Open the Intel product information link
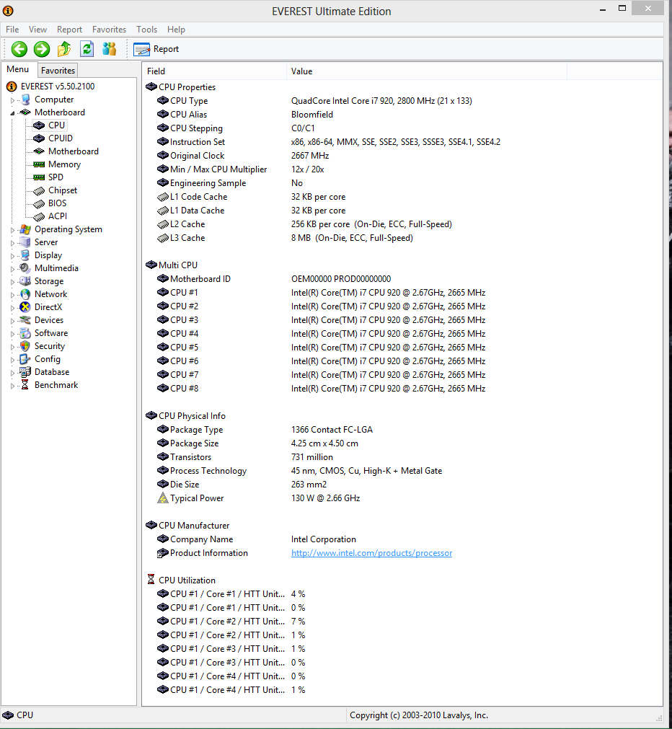 pos(371,553)
